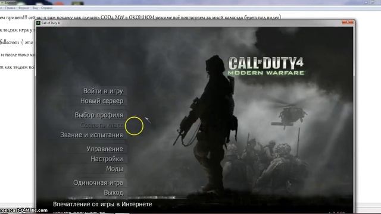Open 'Формат' menu in Notepad
This screenshot has height=214, width=381.
[x=24, y=8]
